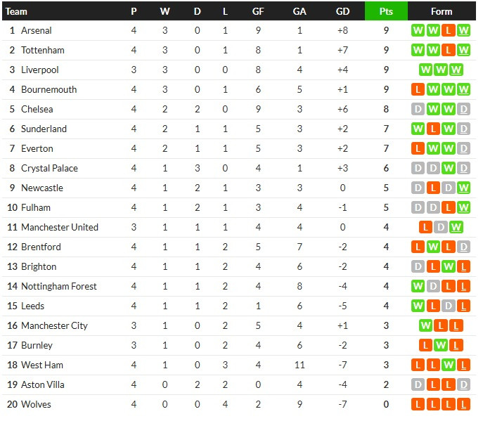Click Aston Villa's latest underlined D badge
The height and width of the screenshot is (421, 483).
[463, 385]
